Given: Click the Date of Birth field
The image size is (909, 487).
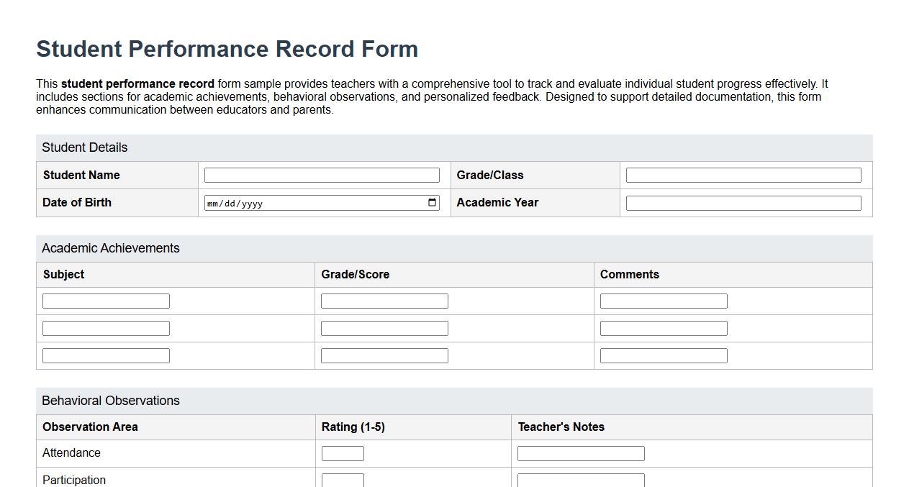Looking at the screenshot, I should click(x=302, y=202).
